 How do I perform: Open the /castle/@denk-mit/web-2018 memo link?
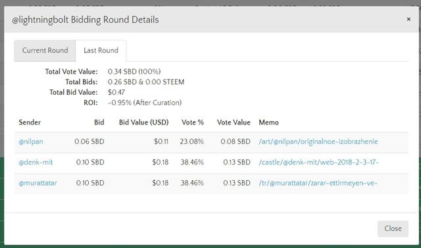tap(318, 162)
